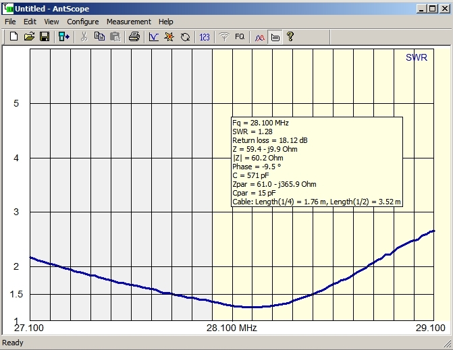
Task: Click the 'Fq = 28.100 MHz' line
Action: coord(261,123)
